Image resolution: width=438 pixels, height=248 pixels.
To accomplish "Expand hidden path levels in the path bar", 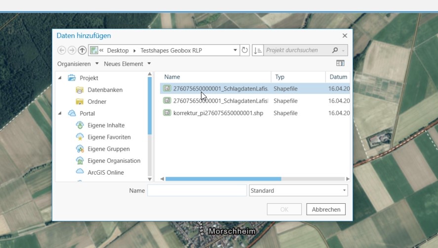I will 101,50.
